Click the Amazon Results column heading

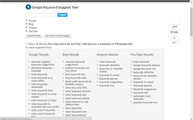click(107, 55)
